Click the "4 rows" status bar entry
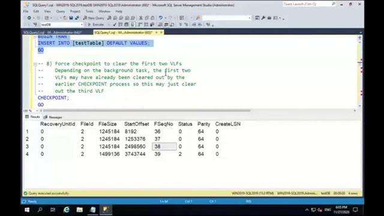Screen dimensions: 384x216 tap(353, 193)
